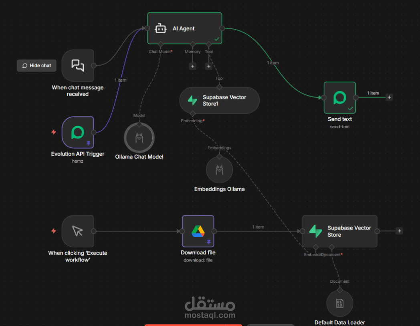Select the Default Data Loader node
420x326 pixels.
[x=339, y=303]
